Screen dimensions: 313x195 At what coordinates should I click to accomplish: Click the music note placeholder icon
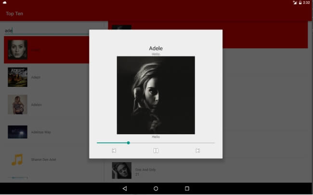pyautogui.click(x=17, y=159)
